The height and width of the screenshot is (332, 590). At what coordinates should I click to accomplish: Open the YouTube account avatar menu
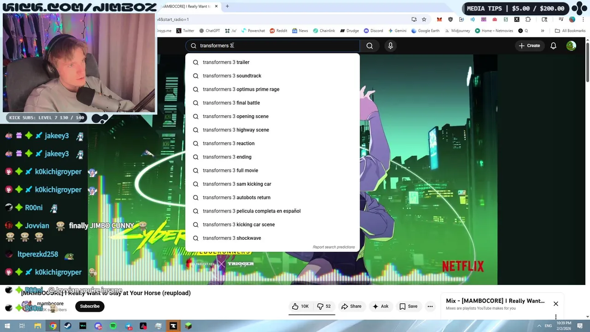point(571,46)
